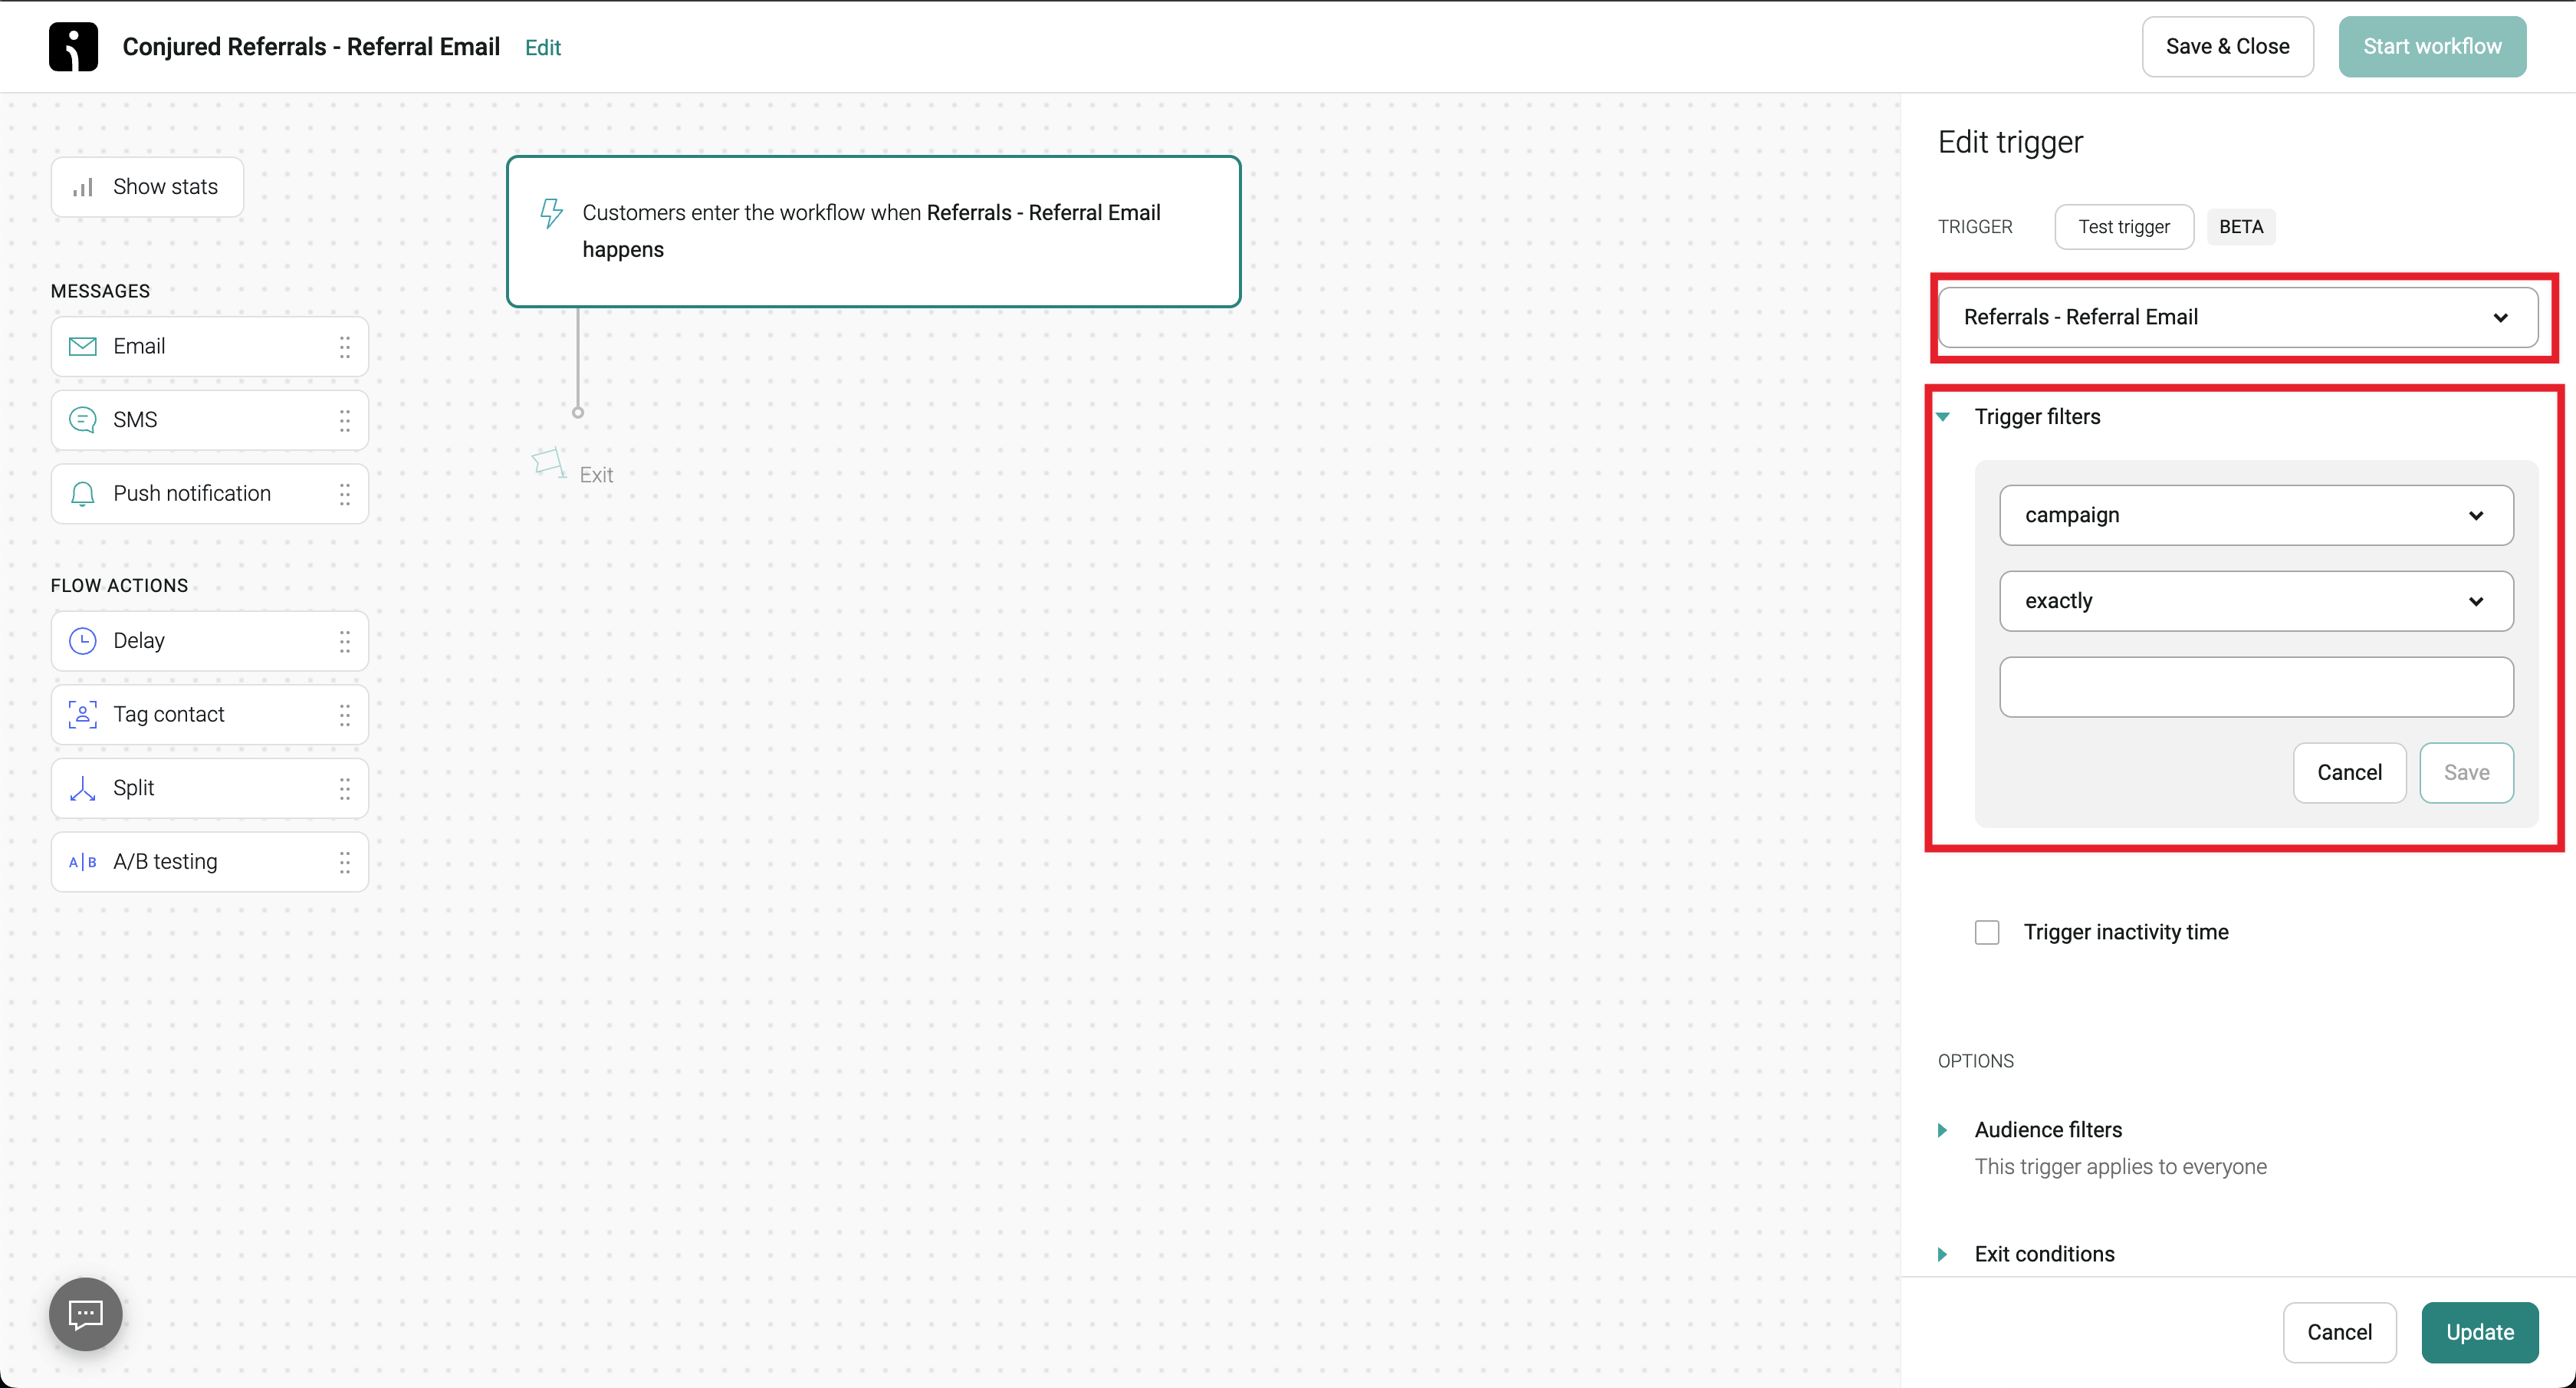Click the A/B testing icon
This screenshot has width=2576, height=1388.
(82, 862)
